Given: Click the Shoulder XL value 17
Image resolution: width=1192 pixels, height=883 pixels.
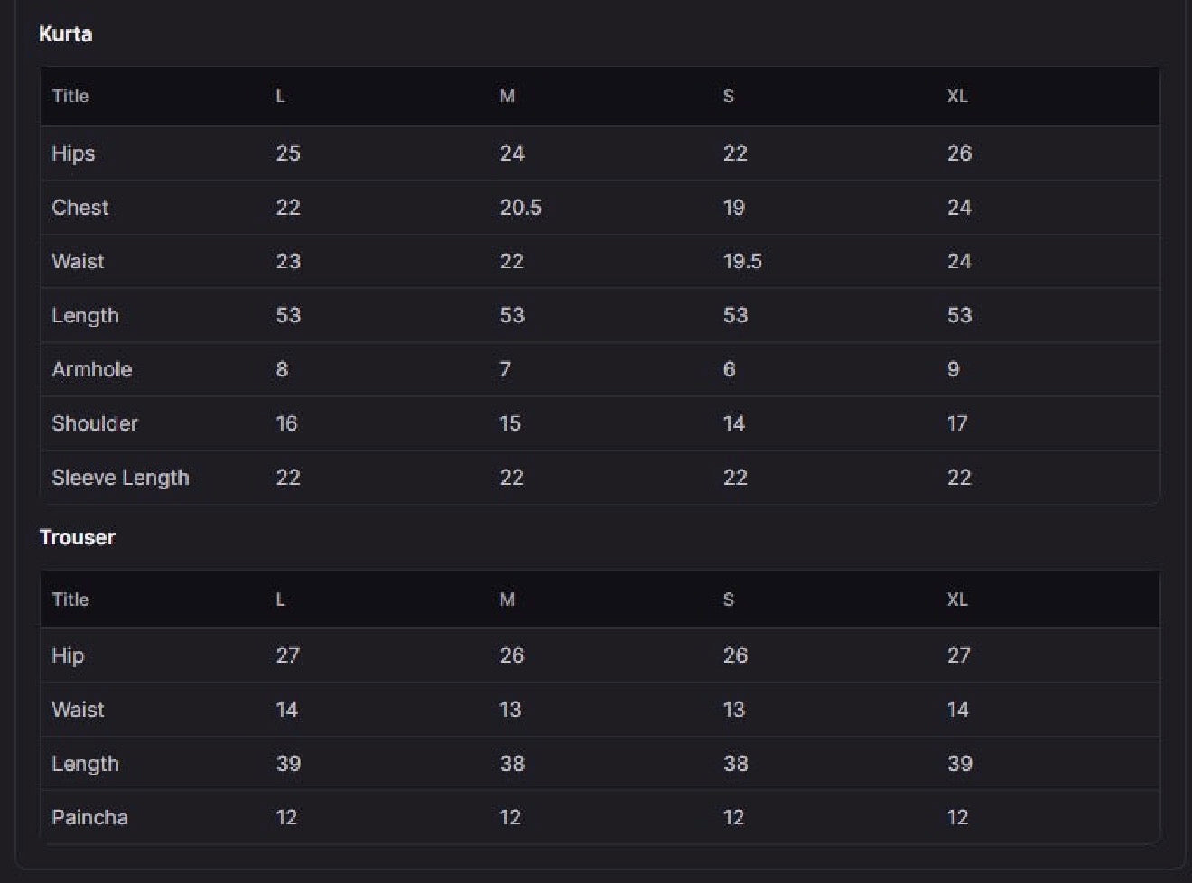Looking at the screenshot, I should pyautogui.click(x=957, y=423).
